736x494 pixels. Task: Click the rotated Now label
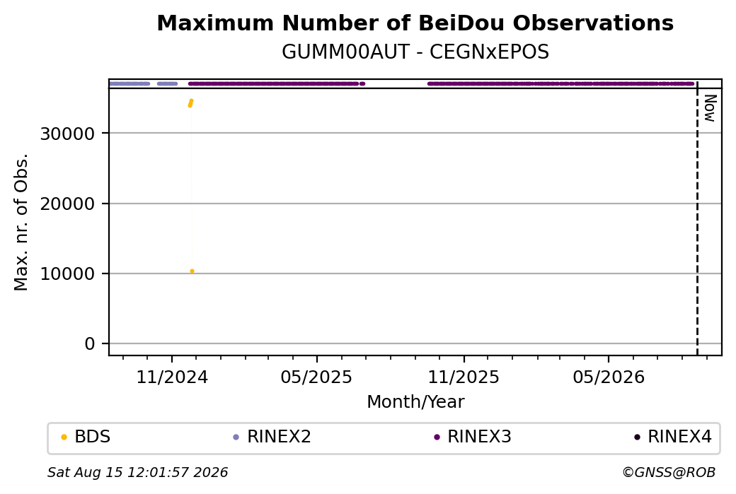point(710,108)
